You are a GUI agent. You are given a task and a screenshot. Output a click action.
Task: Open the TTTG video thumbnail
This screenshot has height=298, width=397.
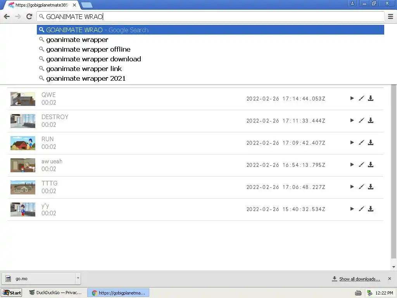coord(23,187)
